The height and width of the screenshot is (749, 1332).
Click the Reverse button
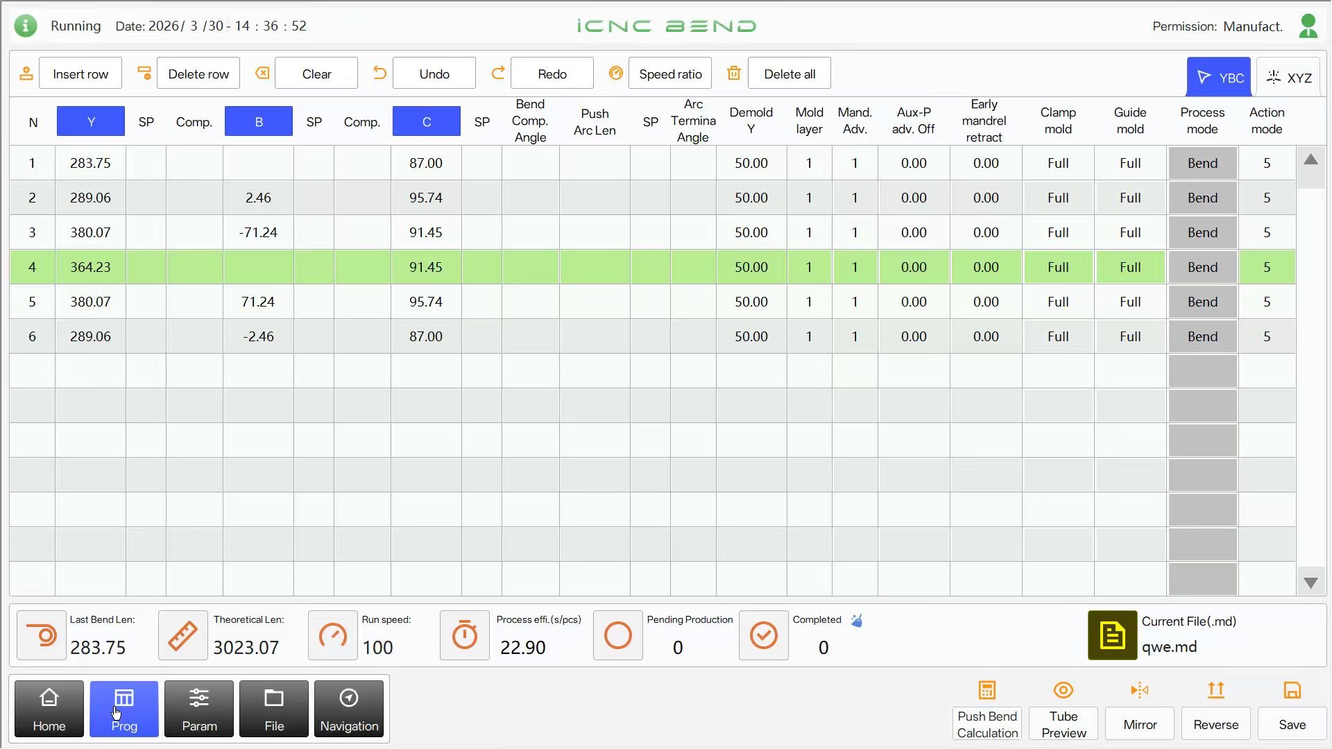tap(1216, 724)
